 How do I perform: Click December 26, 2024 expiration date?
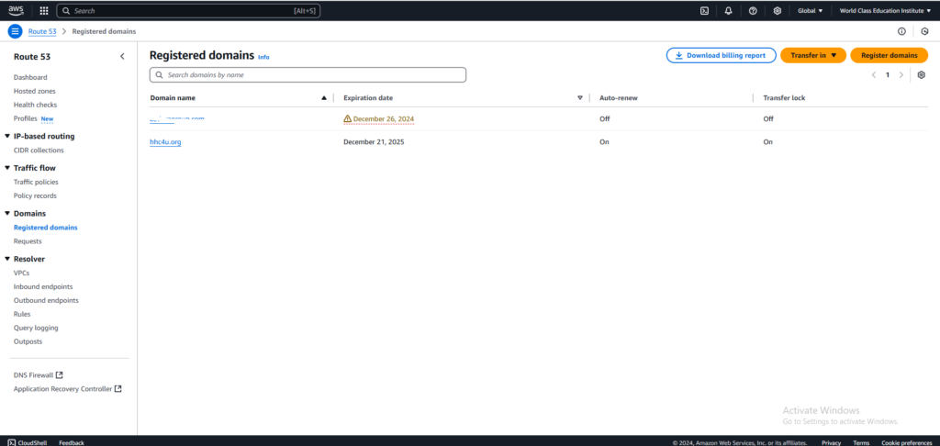tap(383, 118)
